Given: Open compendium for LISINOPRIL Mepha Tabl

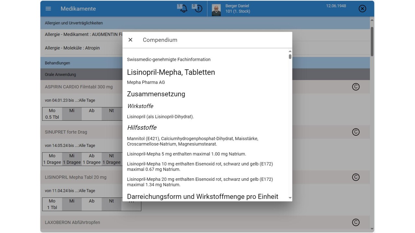Looking at the screenshot, I should [356, 177].
